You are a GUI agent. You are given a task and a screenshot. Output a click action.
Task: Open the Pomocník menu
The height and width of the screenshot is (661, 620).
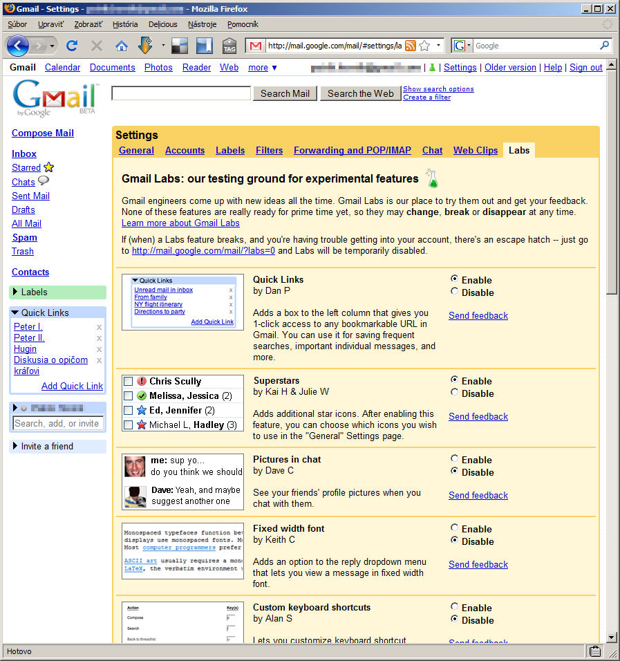[243, 24]
